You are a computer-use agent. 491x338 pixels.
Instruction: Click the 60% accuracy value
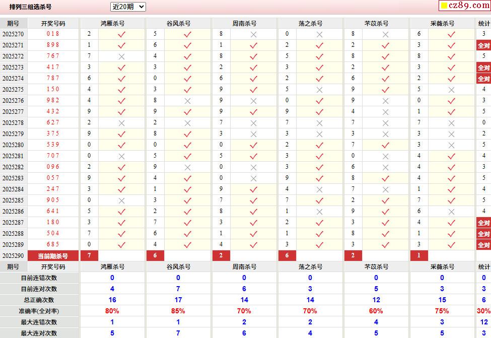(x=376, y=311)
